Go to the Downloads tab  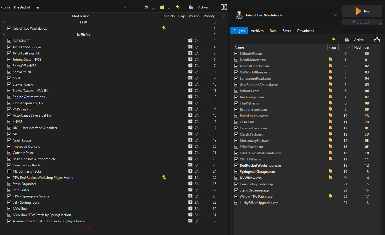tap(305, 31)
